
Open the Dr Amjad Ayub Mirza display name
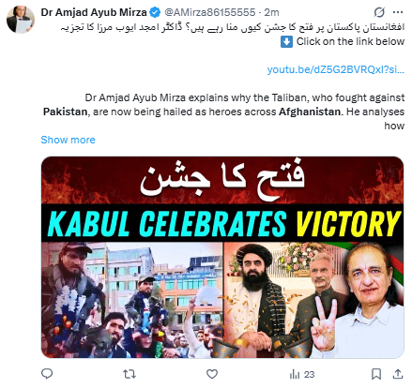[94, 12]
